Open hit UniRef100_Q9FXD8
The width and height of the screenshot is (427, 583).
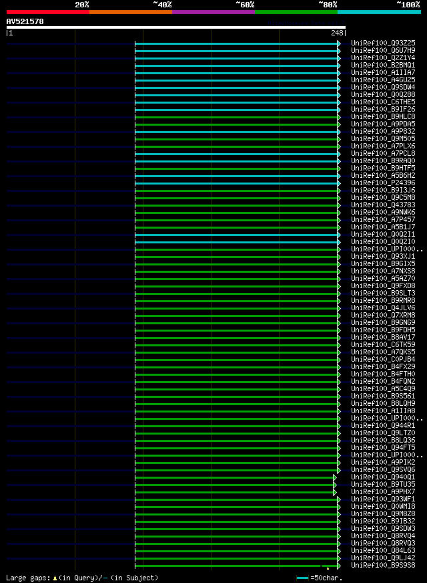pyautogui.click(x=383, y=286)
